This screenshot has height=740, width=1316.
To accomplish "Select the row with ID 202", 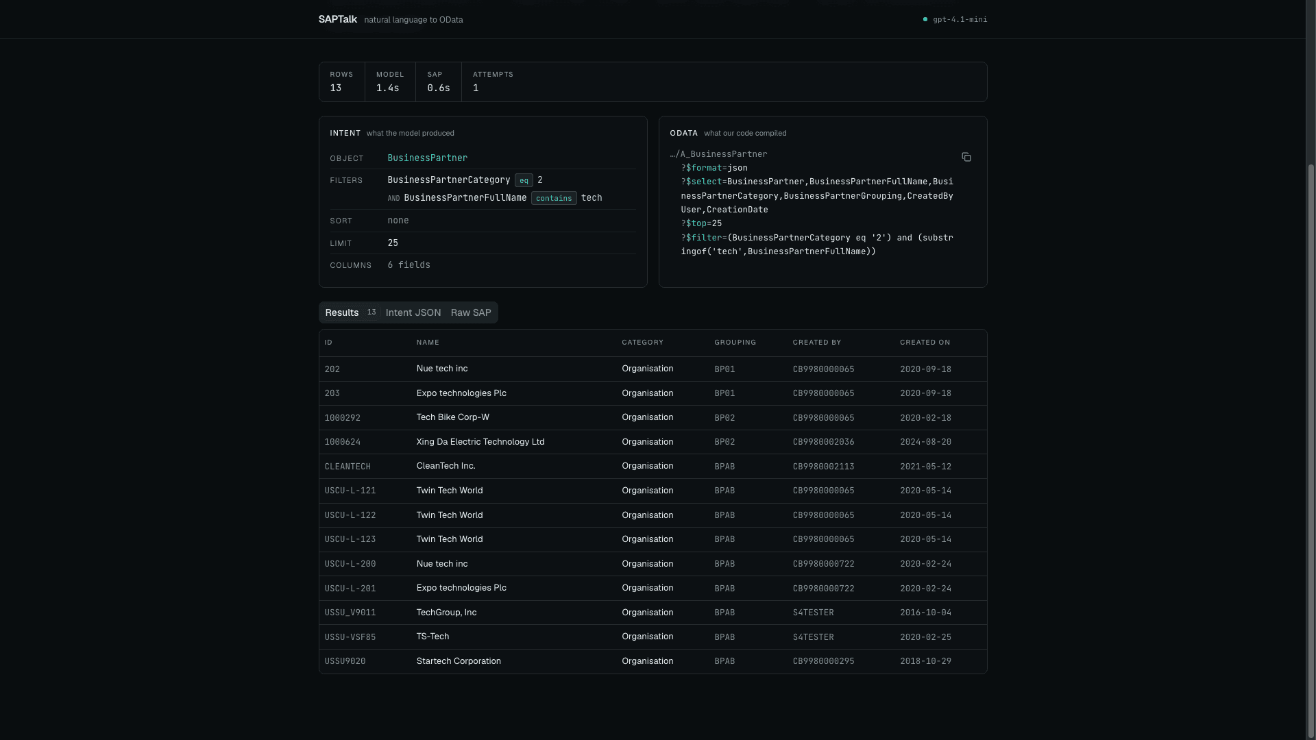I will point(653,369).
